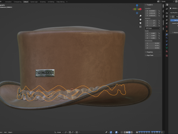
Task: Click the red X axis gizmo ball
Action: pyautogui.click(x=141, y=9)
